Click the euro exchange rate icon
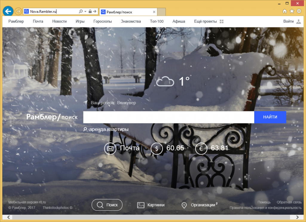 (201, 149)
